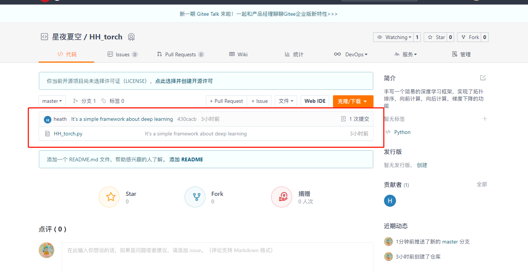Click the + Issue button
The height and width of the screenshot is (272, 528).
pos(259,101)
